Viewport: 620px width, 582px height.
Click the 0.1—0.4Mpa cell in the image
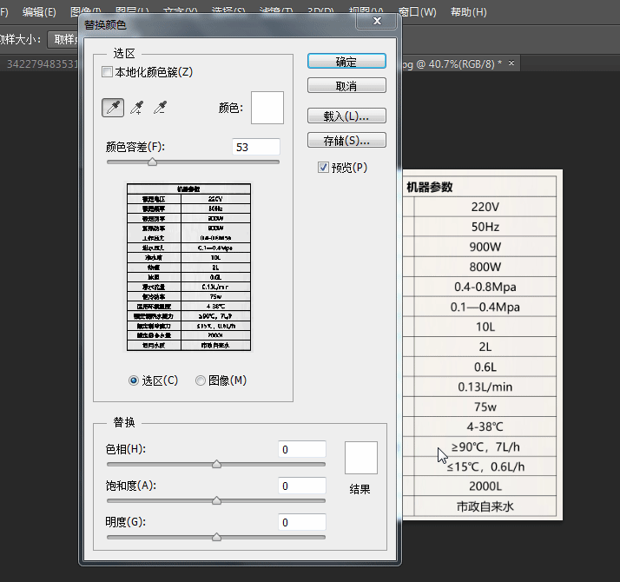pyautogui.click(x=485, y=307)
